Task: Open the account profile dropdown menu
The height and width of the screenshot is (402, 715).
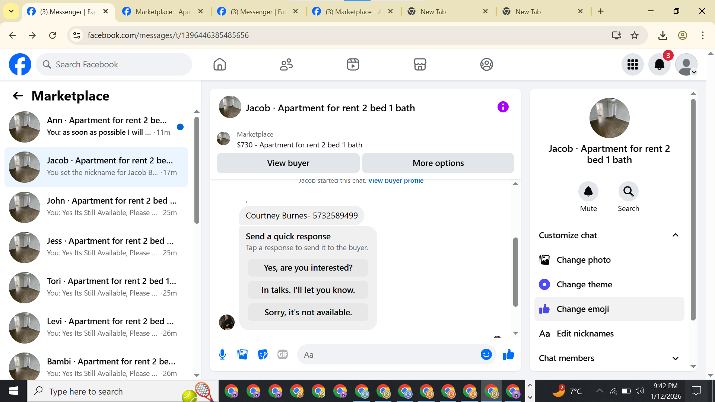Action: pyautogui.click(x=686, y=64)
